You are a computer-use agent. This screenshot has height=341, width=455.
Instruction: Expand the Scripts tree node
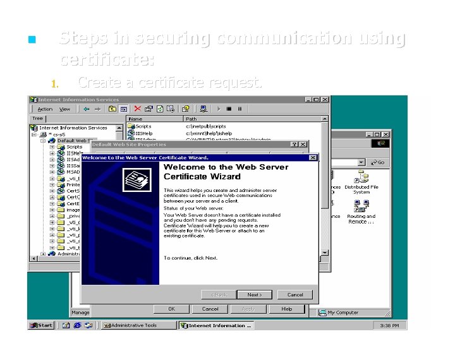(52, 147)
